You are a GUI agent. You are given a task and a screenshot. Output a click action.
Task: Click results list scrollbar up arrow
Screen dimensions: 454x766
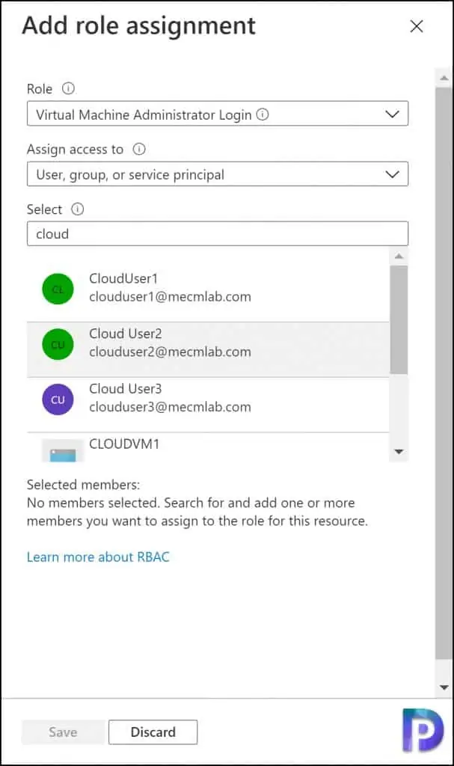[399, 256]
